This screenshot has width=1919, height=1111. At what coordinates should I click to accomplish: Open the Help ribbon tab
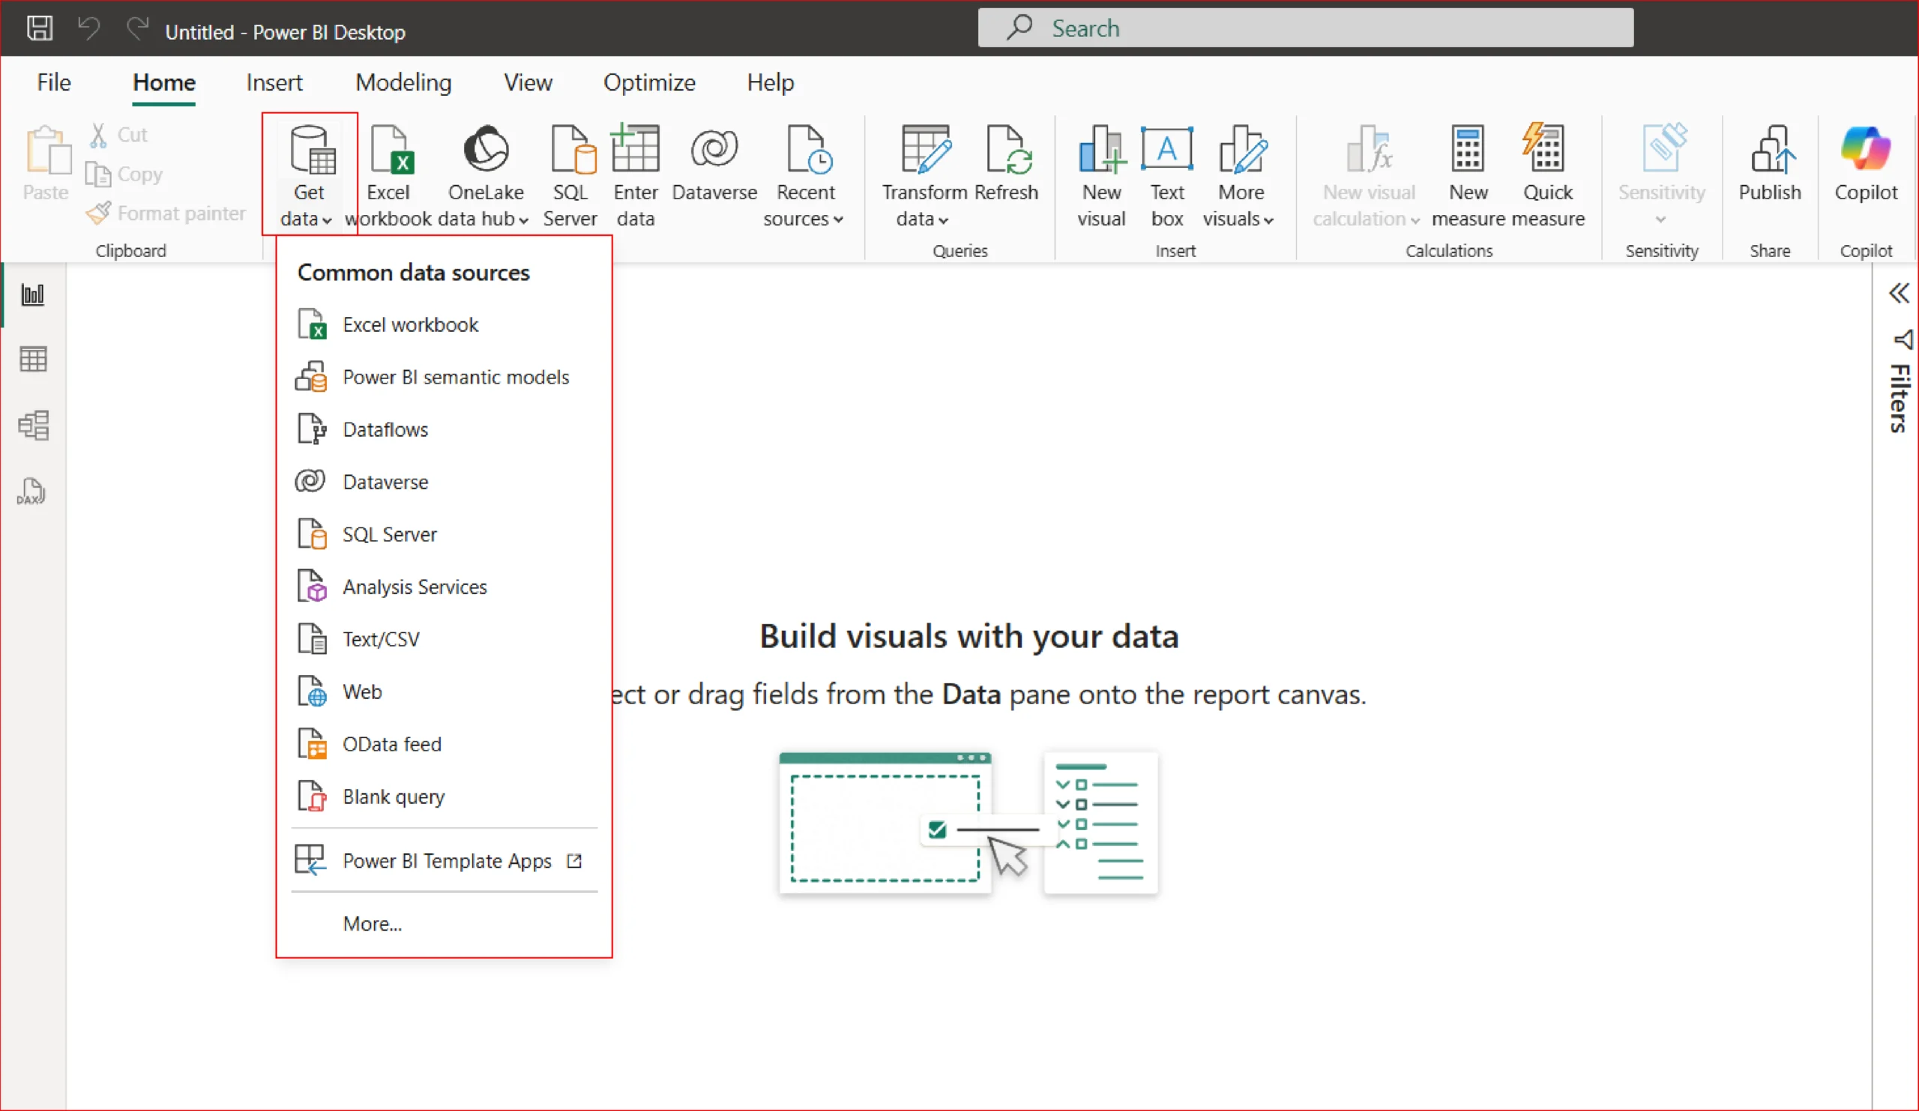click(x=770, y=82)
